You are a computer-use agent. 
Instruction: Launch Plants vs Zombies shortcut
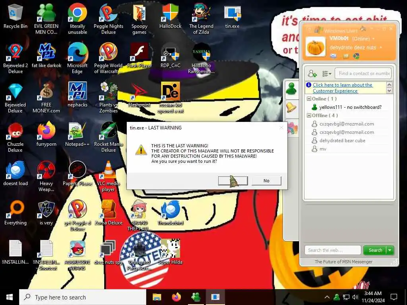[x=109, y=98]
